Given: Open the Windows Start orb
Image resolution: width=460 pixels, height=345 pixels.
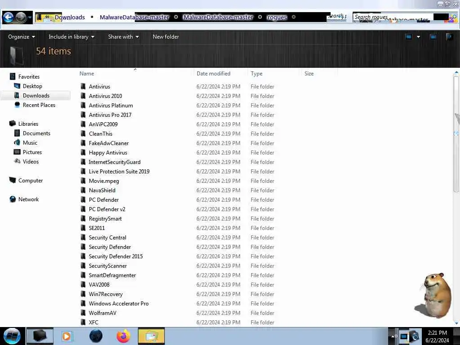Looking at the screenshot, I should click(x=12, y=336).
